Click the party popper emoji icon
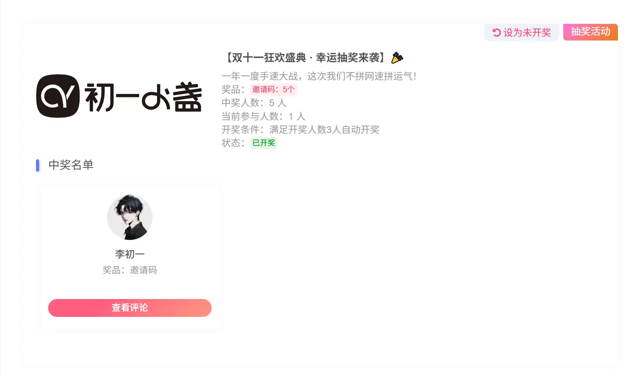This screenshot has width=638, height=376. 397,58
